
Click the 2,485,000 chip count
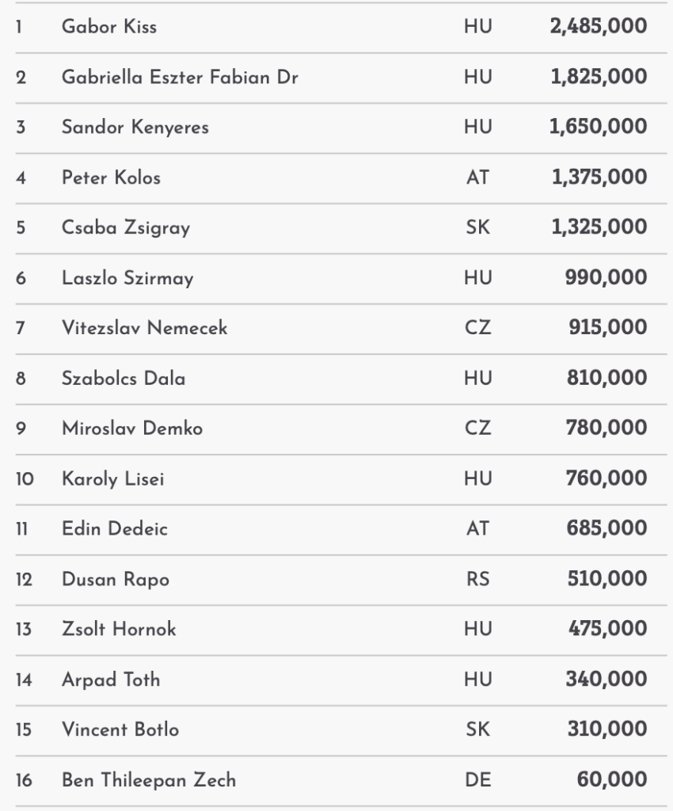(x=598, y=27)
